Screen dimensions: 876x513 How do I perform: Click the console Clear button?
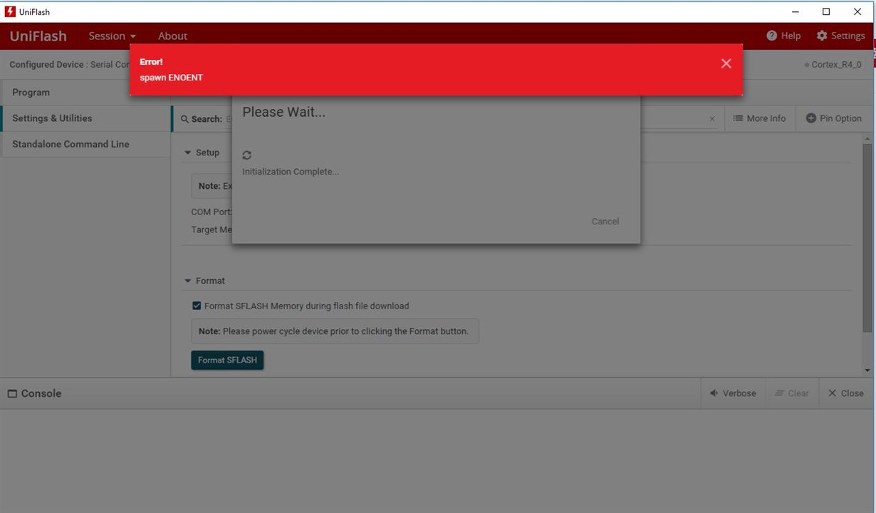click(x=792, y=393)
